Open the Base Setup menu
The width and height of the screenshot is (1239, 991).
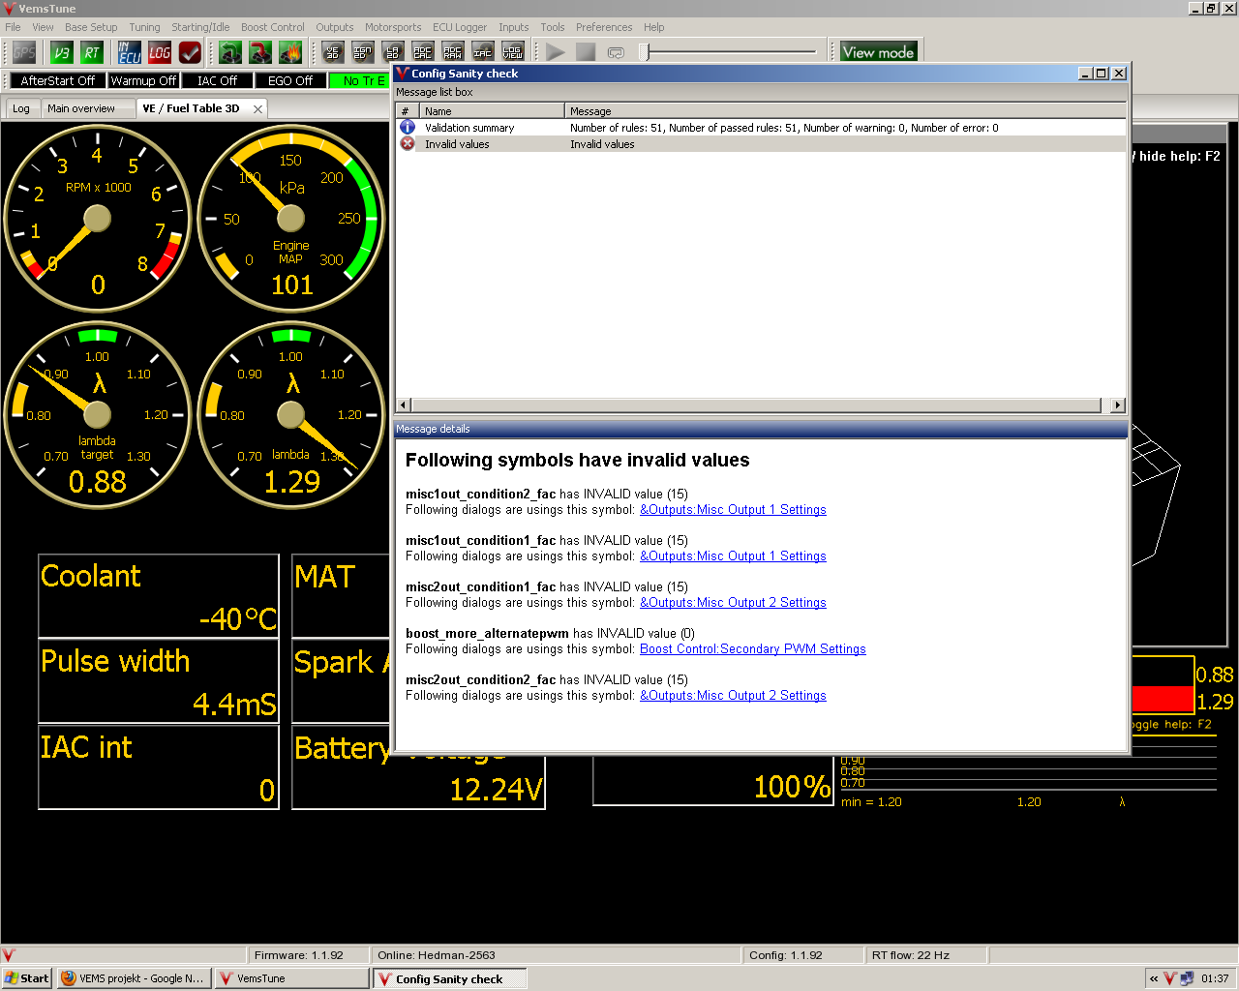coord(91,27)
